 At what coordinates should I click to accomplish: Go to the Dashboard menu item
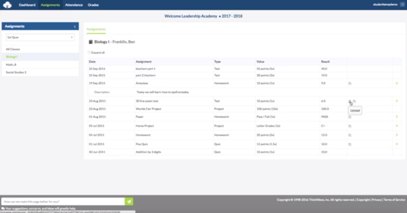pos(27,5)
